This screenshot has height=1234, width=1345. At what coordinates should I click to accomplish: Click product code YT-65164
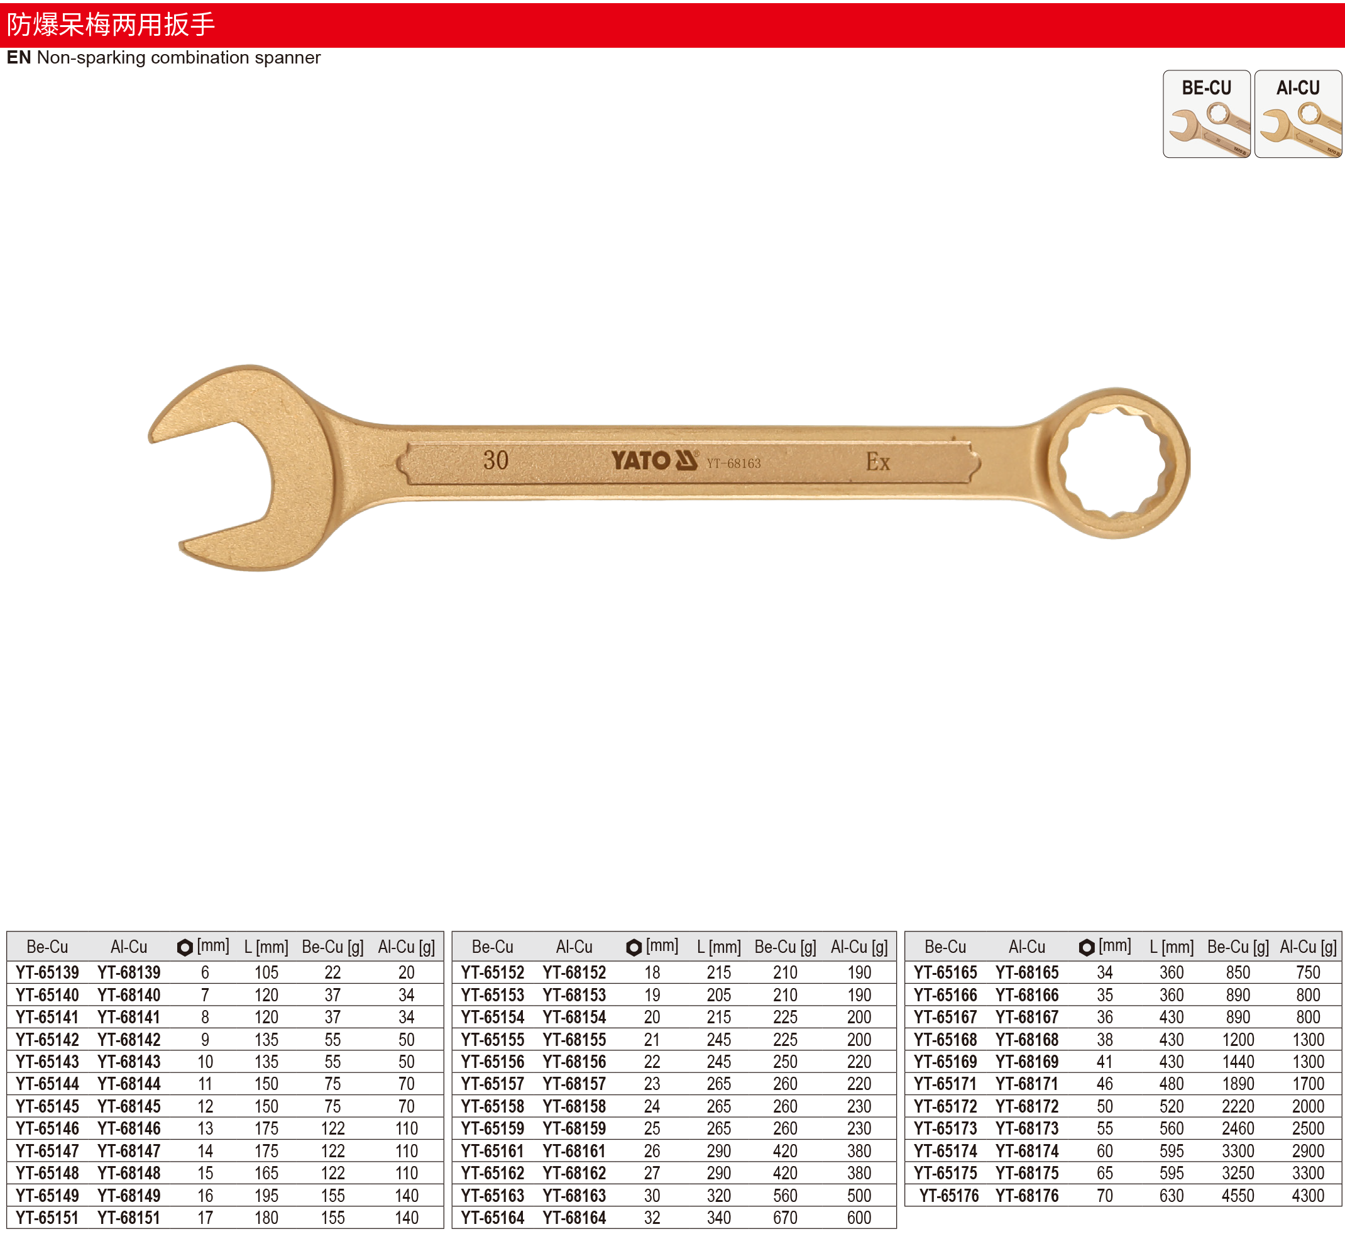pos(492,1217)
